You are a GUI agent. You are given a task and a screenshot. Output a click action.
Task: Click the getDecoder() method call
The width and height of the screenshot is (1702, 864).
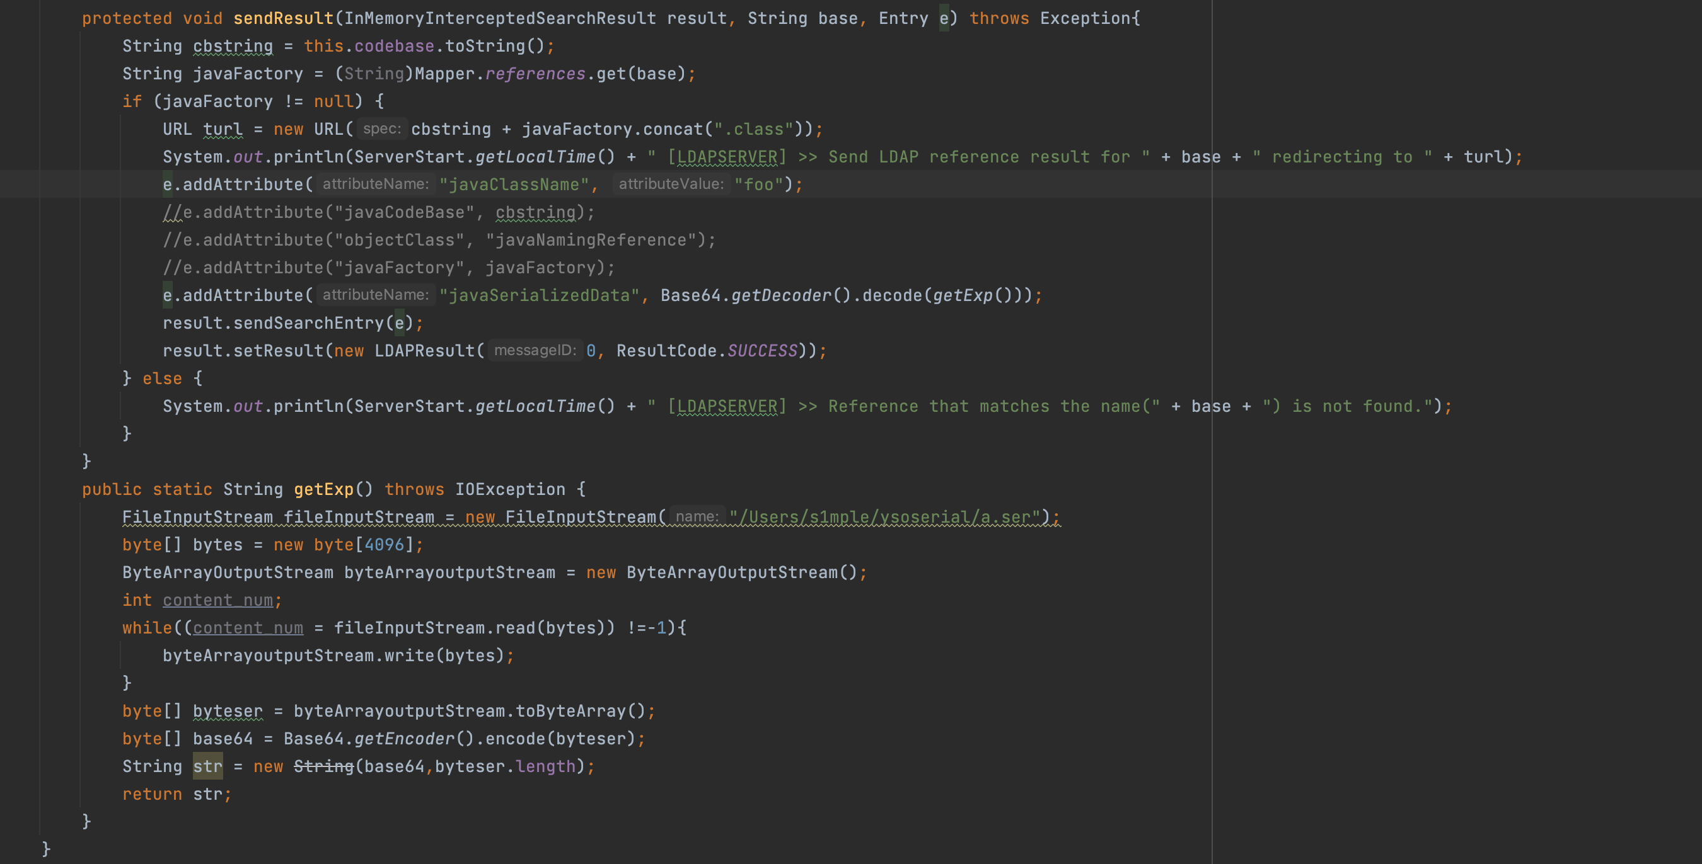791,296
